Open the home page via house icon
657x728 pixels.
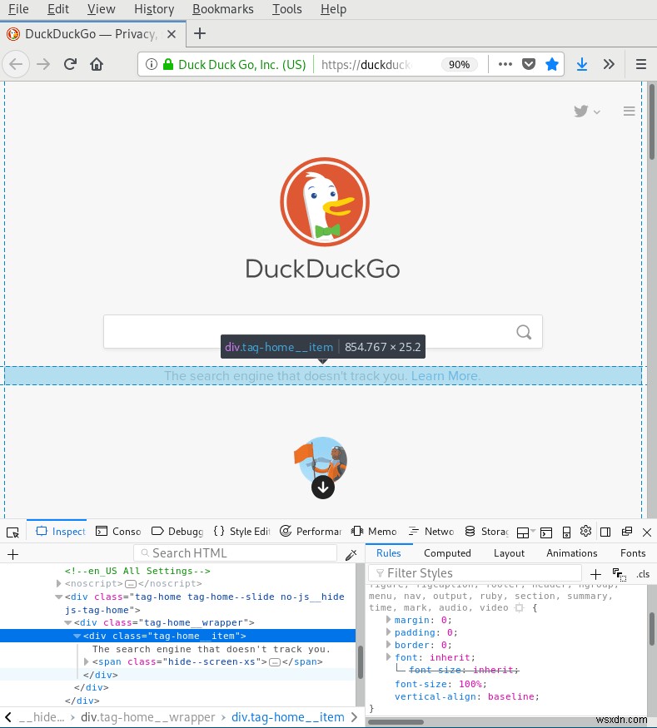97,64
